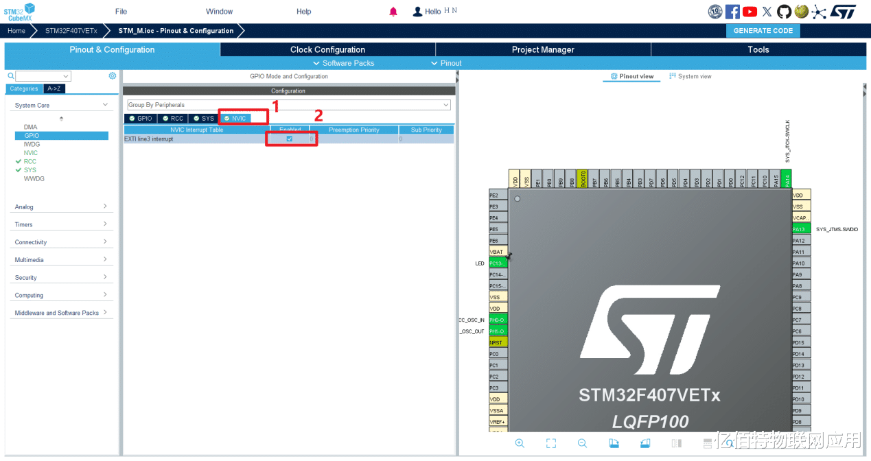Click the PC13 LED pin on chip
This screenshot has height=461, width=871.
[x=498, y=263]
